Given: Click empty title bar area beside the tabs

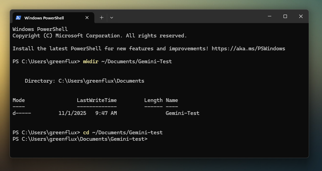Looking at the screenshot, I should [187, 17].
